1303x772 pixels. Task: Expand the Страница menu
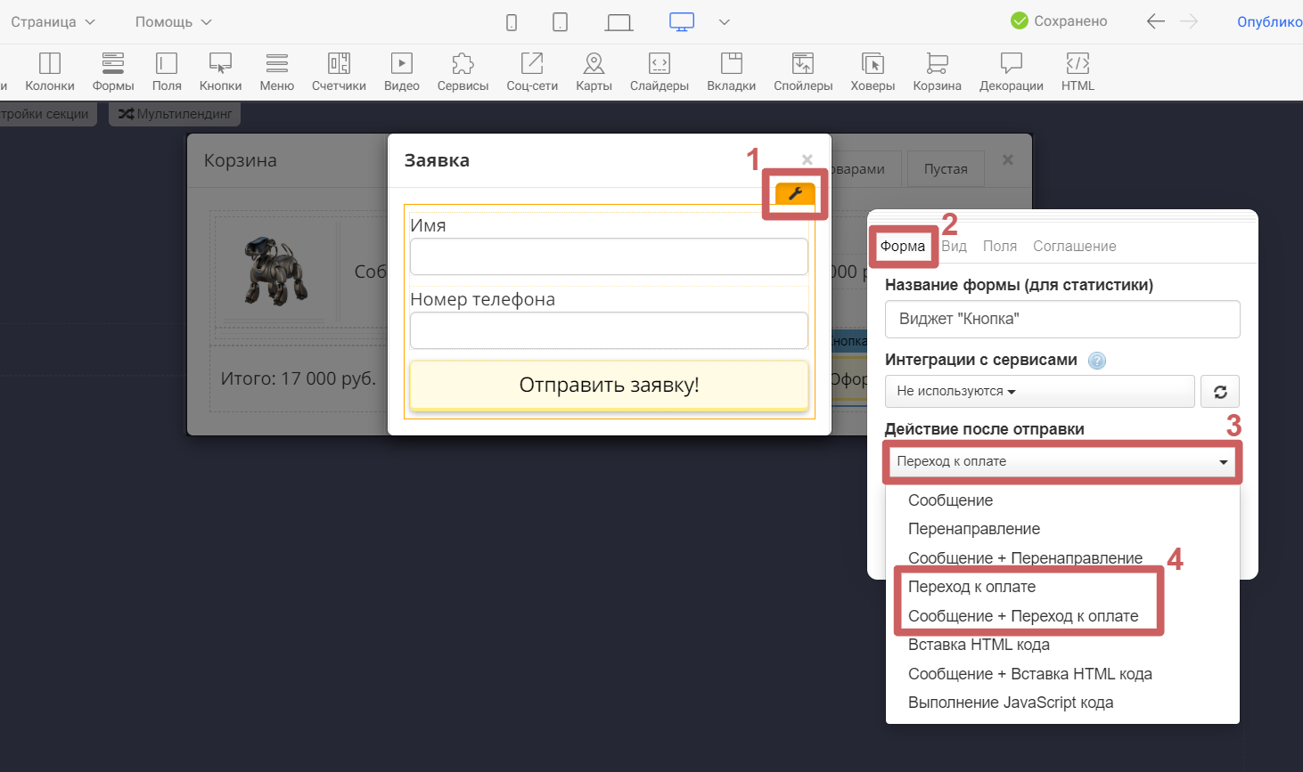(x=53, y=22)
